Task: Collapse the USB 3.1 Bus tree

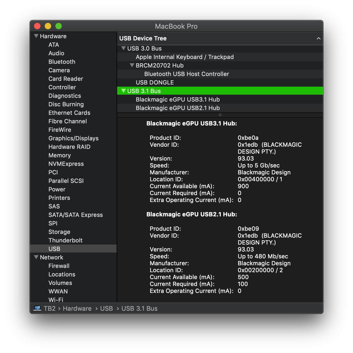Action: 123,91
